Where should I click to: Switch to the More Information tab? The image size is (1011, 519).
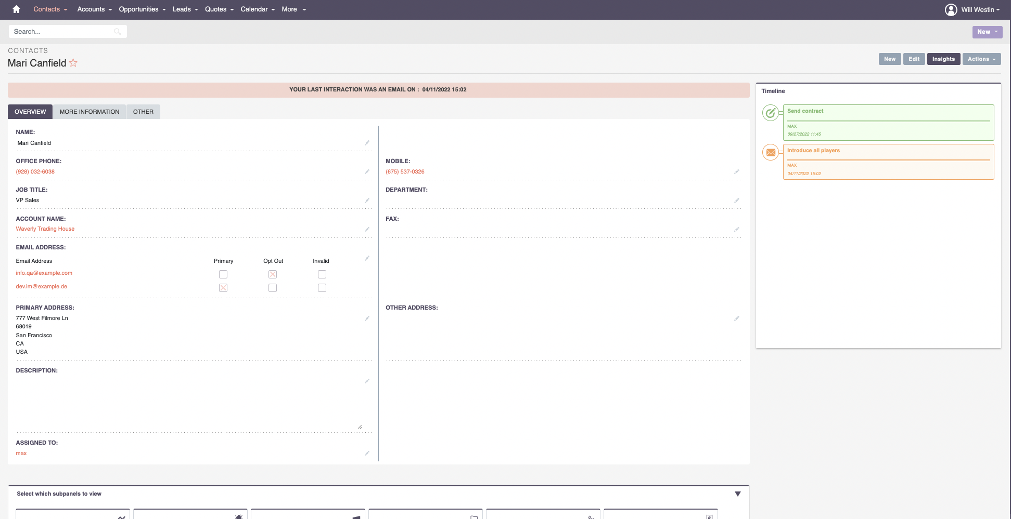[x=89, y=112]
